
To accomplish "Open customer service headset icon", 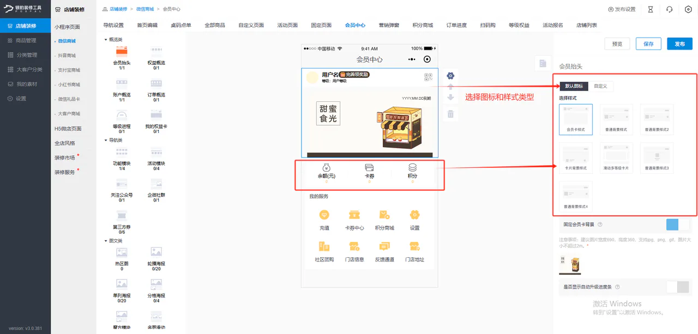I will (x=669, y=9).
